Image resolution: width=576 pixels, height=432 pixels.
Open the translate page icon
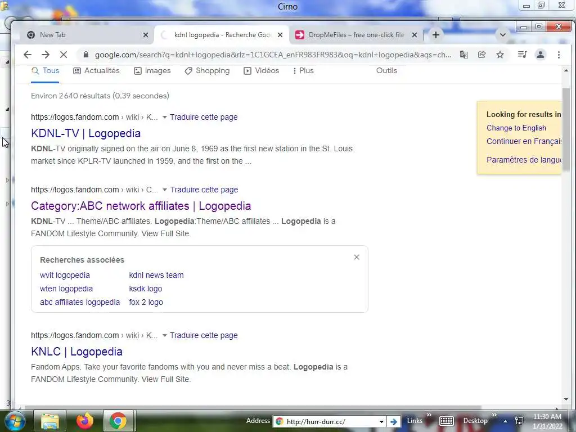tap(464, 55)
